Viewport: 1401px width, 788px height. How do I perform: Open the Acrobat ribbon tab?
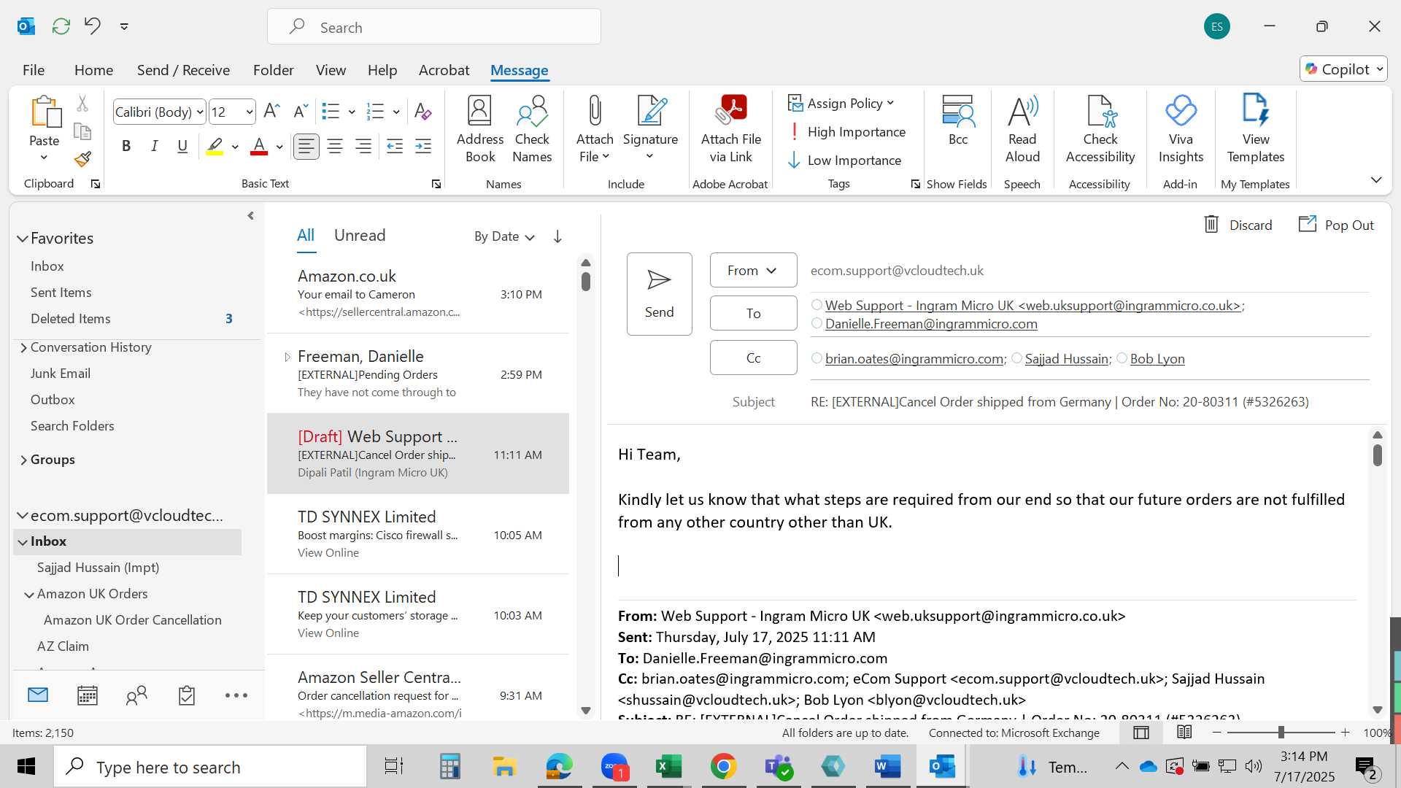pyautogui.click(x=444, y=70)
